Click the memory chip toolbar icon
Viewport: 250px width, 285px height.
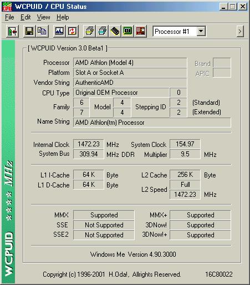pyautogui.click(x=115, y=32)
